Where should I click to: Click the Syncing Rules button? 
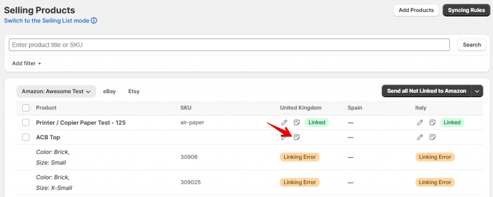(x=466, y=10)
